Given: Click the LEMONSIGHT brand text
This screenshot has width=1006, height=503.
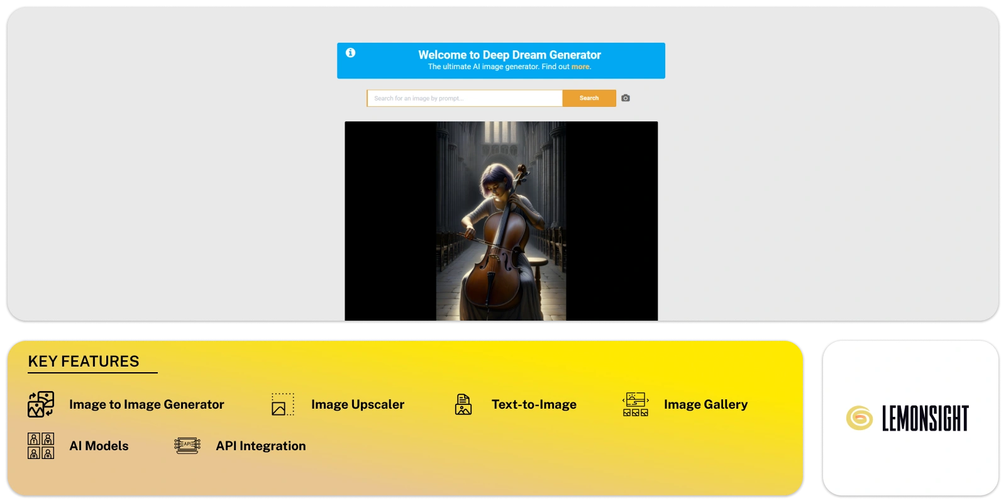Looking at the screenshot, I should [925, 419].
